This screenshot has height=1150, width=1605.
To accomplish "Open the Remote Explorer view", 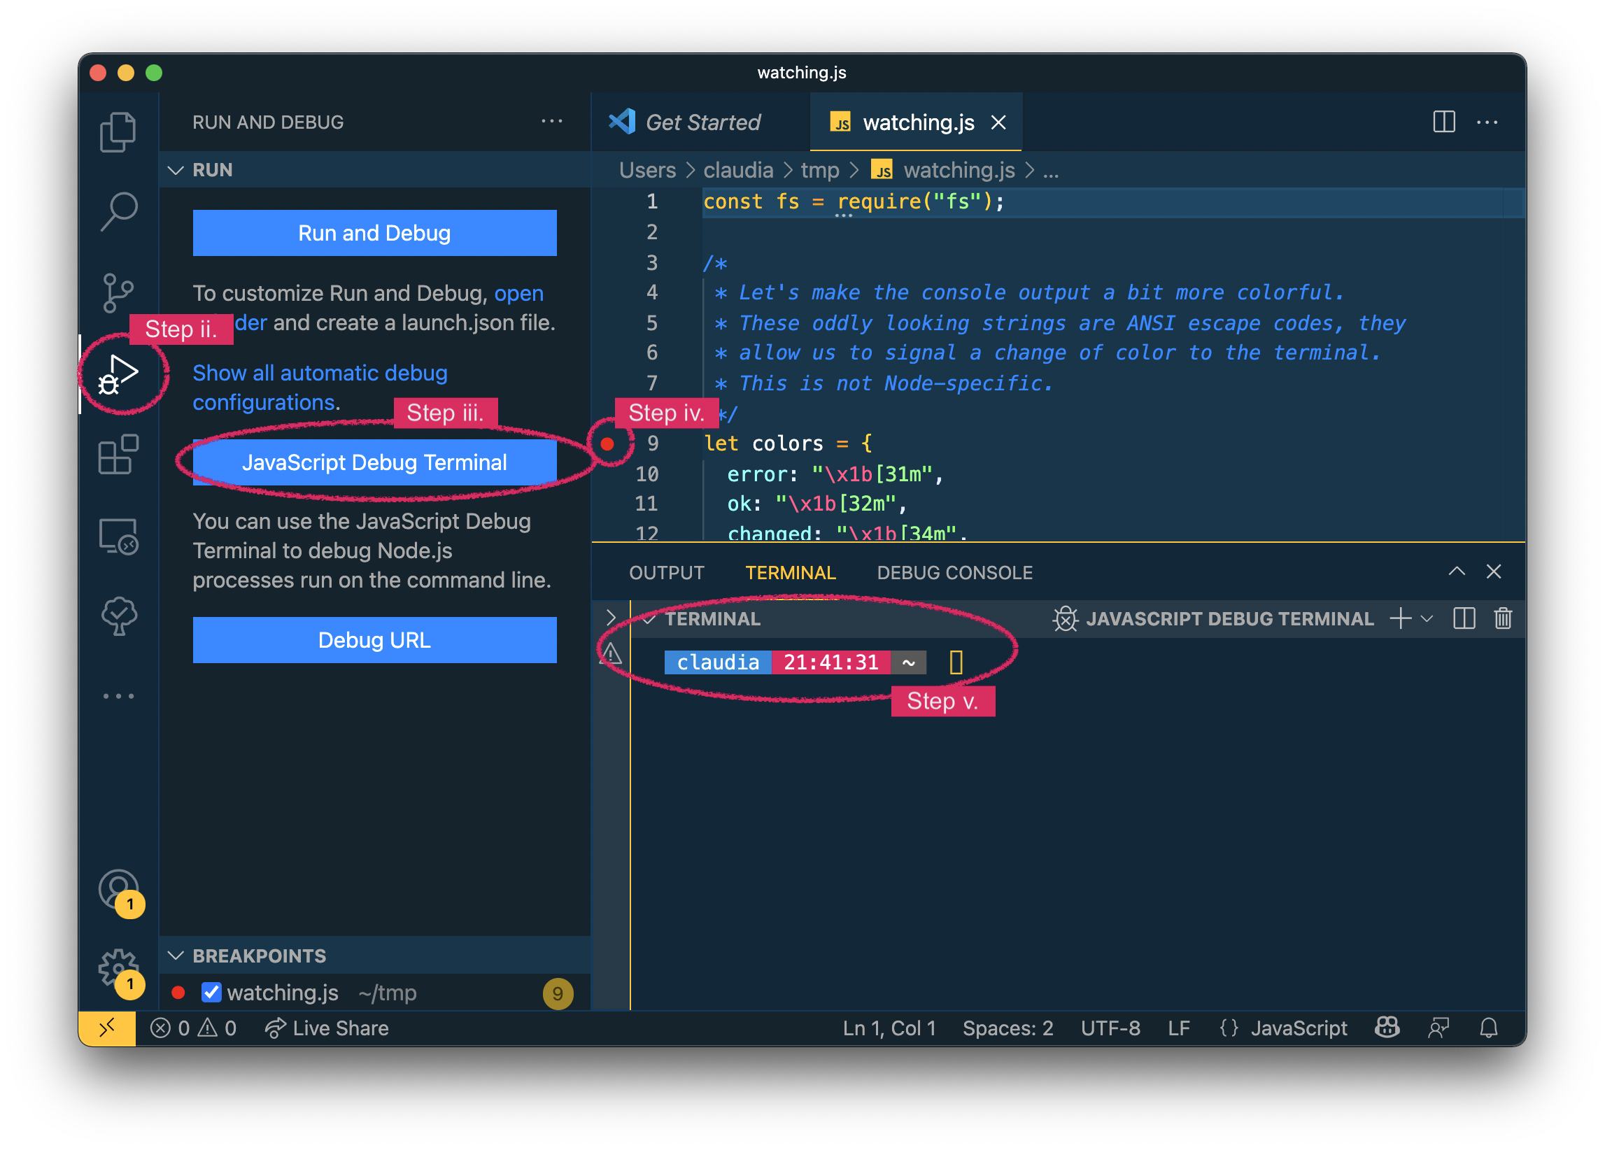I will click(x=118, y=536).
